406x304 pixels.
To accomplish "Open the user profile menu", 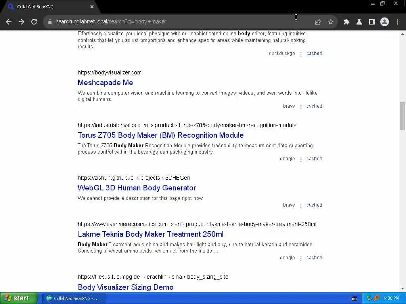I will click(x=385, y=22).
